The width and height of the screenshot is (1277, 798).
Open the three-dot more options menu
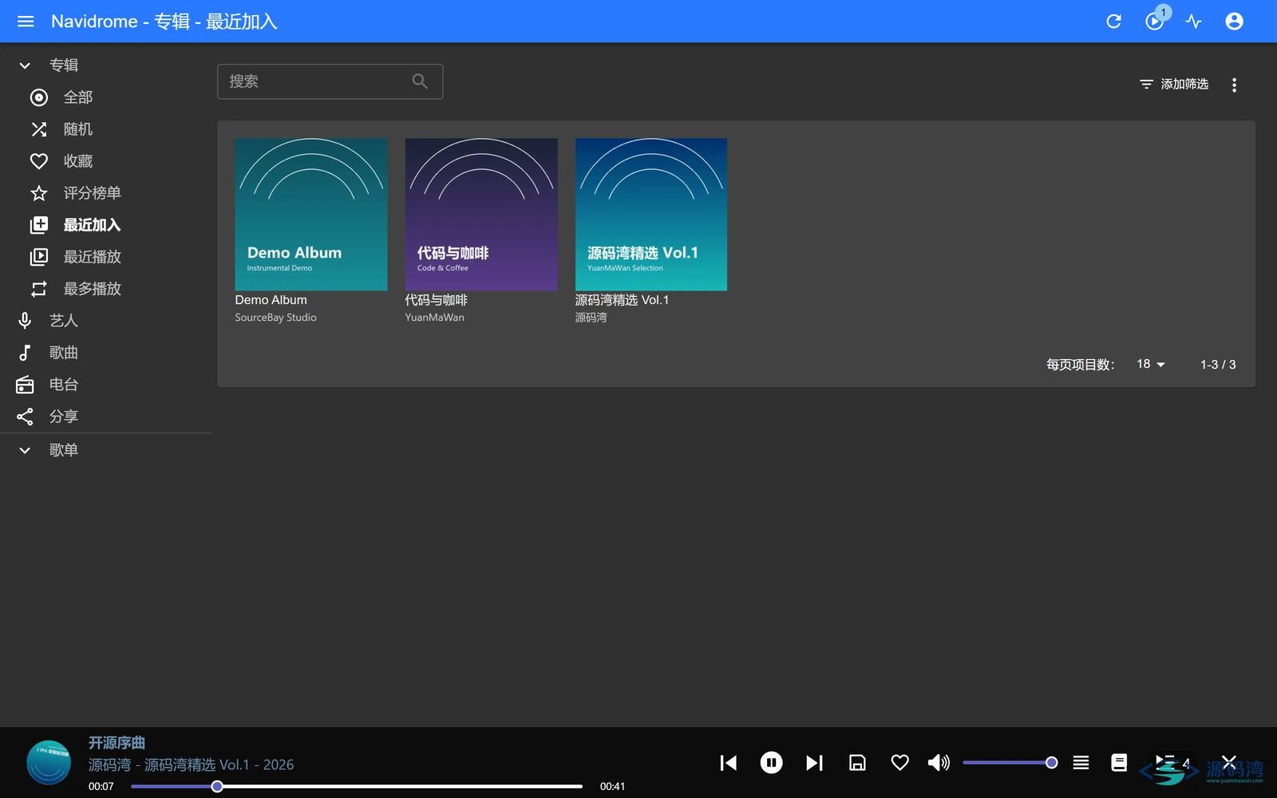click(x=1234, y=85)
